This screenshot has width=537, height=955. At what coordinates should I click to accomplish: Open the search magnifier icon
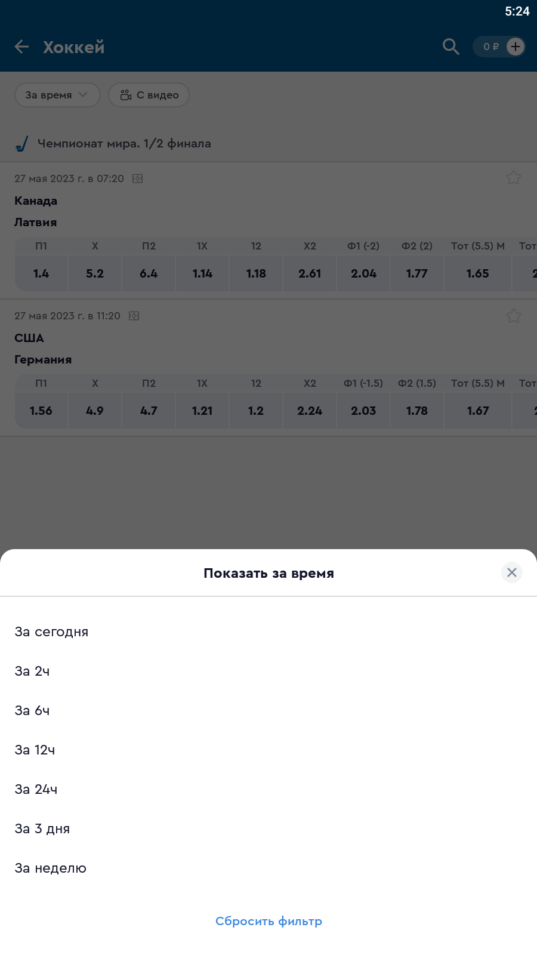tap(450, 47)
